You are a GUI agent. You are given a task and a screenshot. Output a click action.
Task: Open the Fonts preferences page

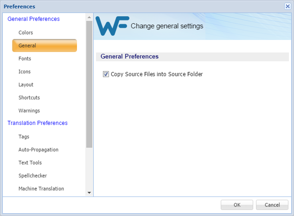25,59
